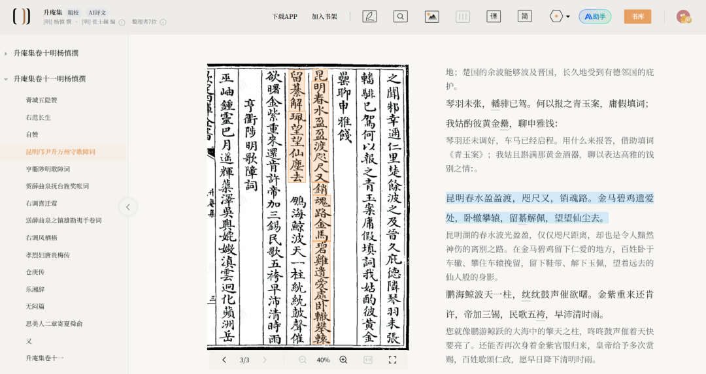Select 昆明邝尹升万州守歌障词 entry
Viewport: 706px width, 374px height.
[x=60, y=152]
